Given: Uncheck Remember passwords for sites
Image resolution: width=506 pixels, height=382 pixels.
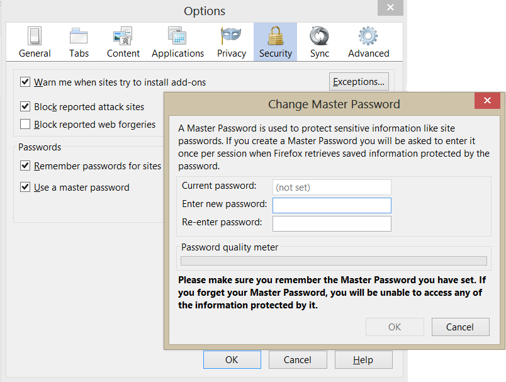Looking at the screenshot, I should (x=25, y=166).
